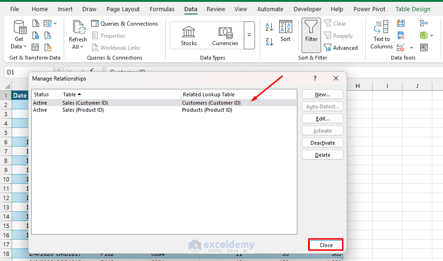Image resolution: width=443 pixels, height=261 pixels.
Task: Click the Existing Connections icon
Action: pyautogui.click(x=48, y=47)
